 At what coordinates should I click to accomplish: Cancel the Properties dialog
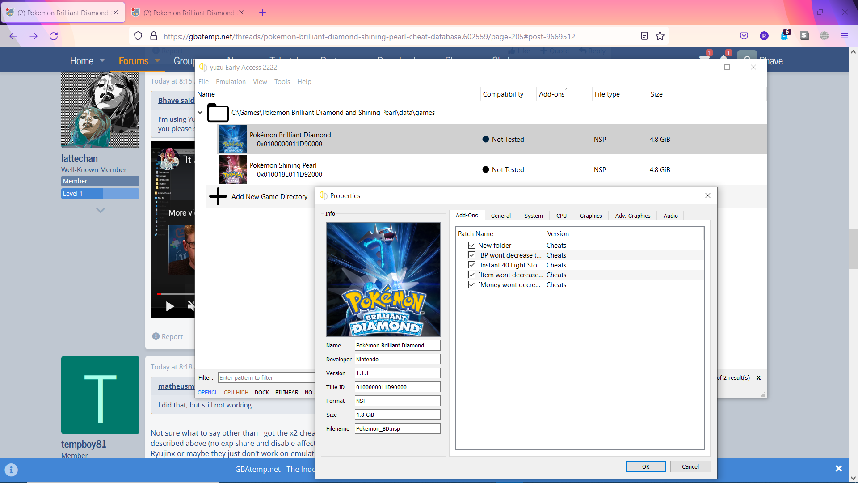(x=690, y=466)
